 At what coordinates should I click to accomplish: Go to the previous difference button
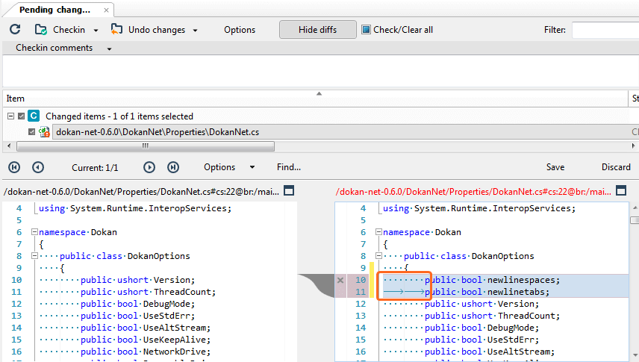pyautogui.click(x=38, y=167)
